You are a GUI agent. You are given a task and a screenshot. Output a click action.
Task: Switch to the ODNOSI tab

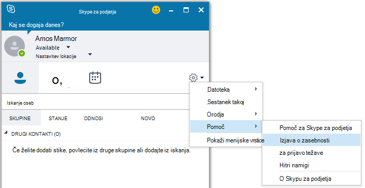point(93,118)
